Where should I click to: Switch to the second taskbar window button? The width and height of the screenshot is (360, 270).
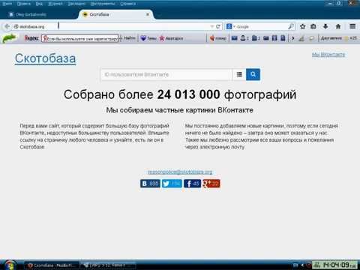pyautogui.click(x=109, y=265)
